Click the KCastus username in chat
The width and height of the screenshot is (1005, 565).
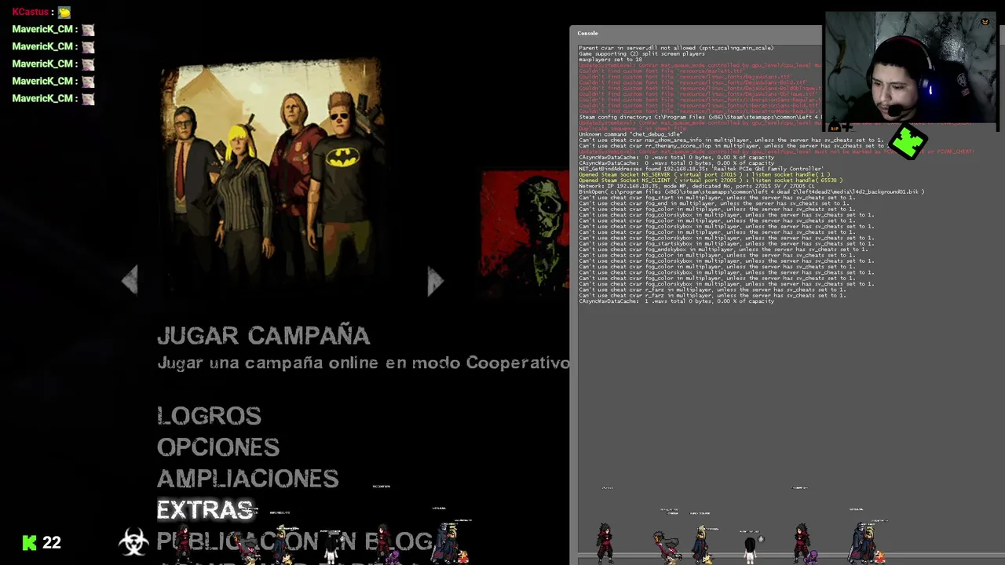30,12
